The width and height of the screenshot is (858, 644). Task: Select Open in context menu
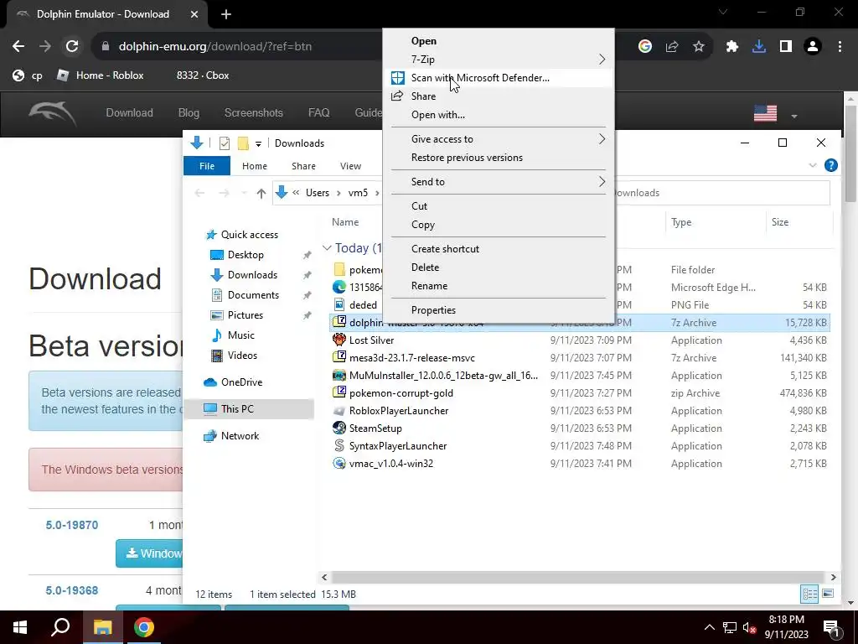point(499,41)
